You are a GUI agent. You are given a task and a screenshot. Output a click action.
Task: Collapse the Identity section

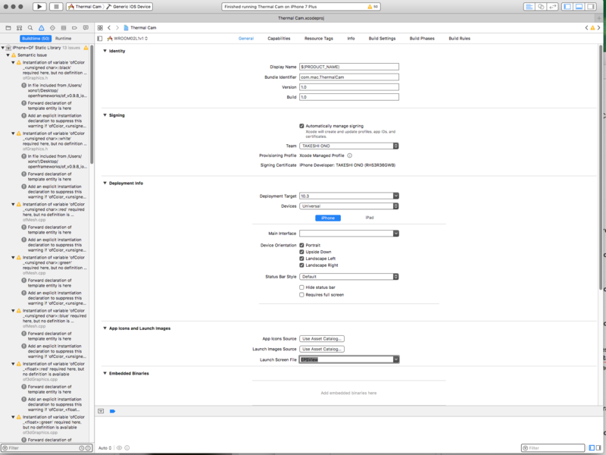105,51
